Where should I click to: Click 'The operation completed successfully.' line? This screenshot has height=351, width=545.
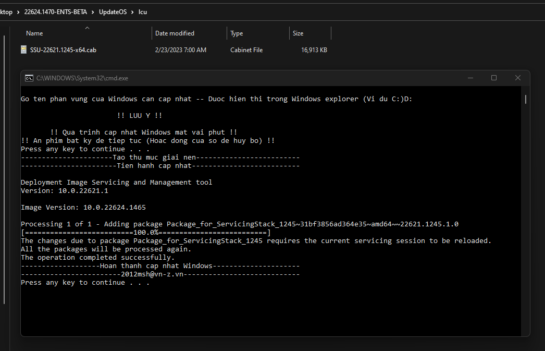[x=97, y=258]
